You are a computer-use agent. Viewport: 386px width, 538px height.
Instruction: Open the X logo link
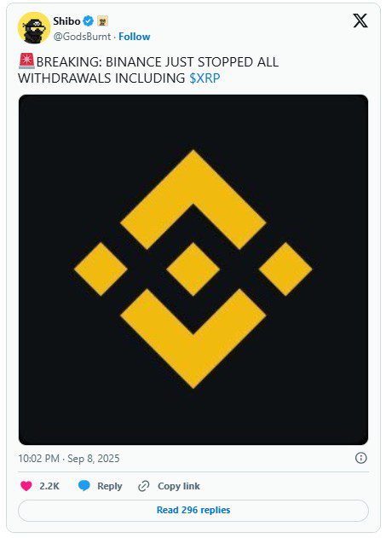click(x=360, y=21)
